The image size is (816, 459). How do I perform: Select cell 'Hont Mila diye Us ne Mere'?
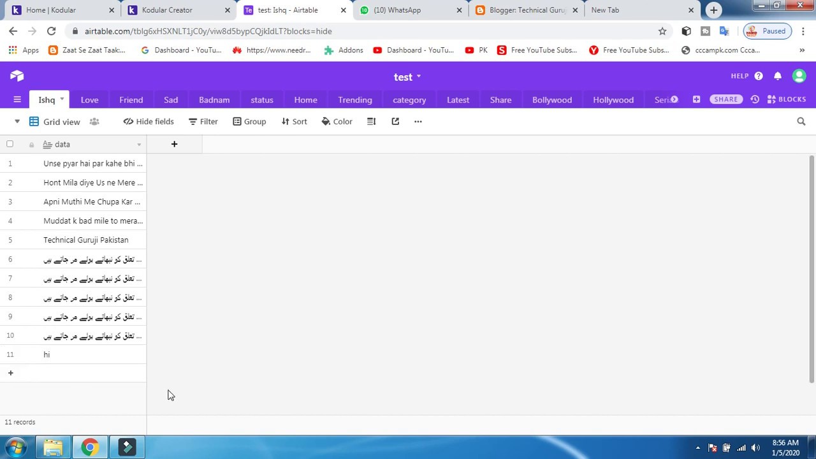(x=93, y=182)
